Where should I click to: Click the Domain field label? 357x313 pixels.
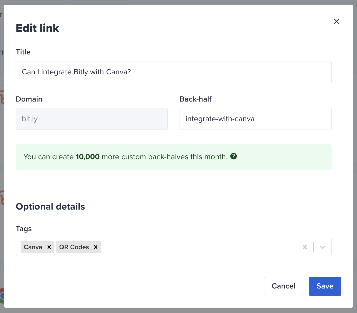(29, 99)
